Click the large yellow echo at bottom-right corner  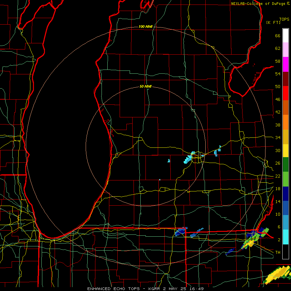click(276, 275)
